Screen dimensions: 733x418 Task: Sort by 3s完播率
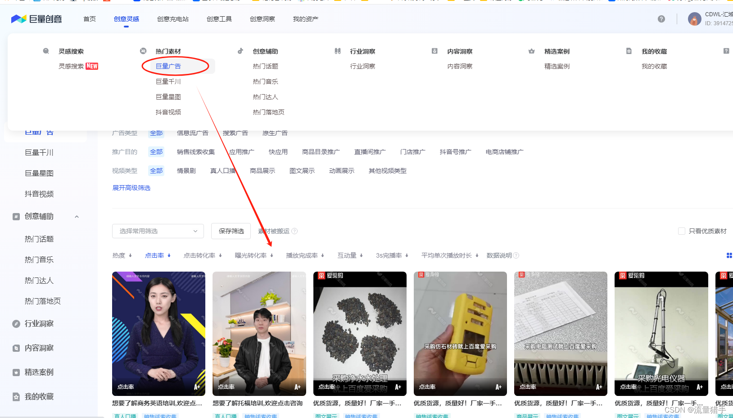392,255
